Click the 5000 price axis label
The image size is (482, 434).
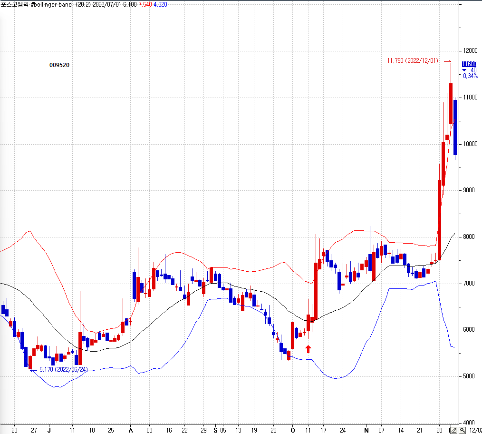[x=469, y=376]
